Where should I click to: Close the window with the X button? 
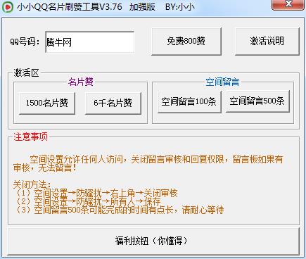pos(288,4)
